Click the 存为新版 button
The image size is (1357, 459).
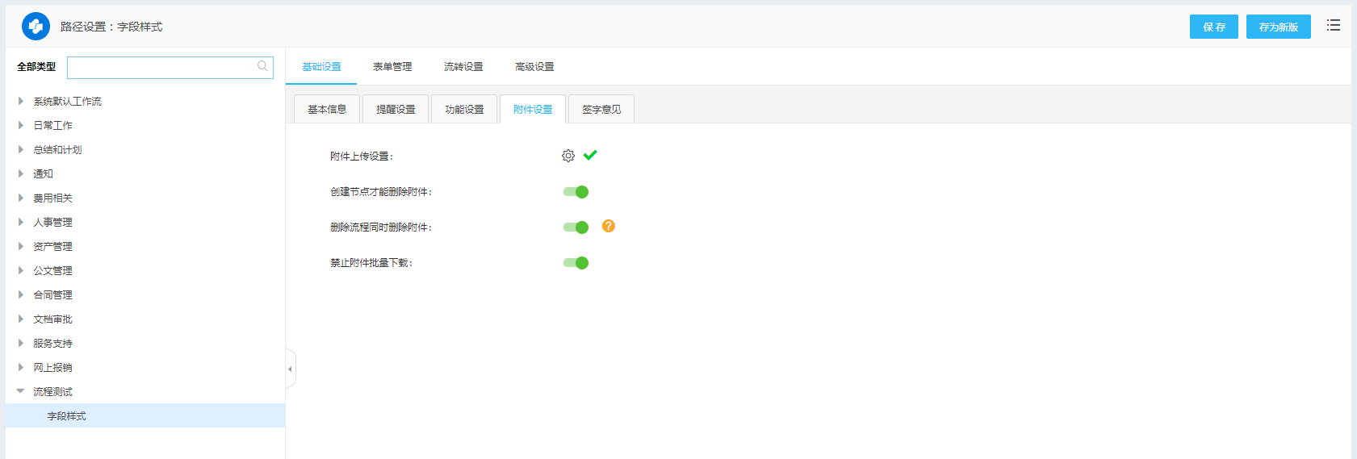click(x=1278, y=27)
